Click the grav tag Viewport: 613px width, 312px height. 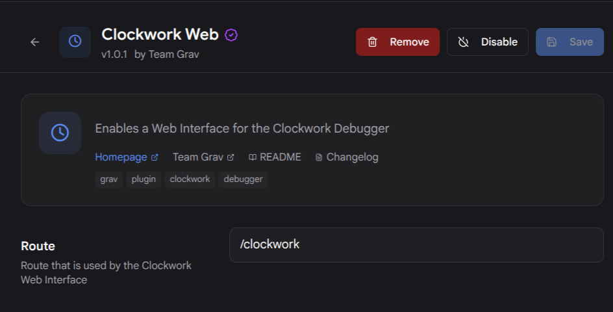tap(108, 179)
